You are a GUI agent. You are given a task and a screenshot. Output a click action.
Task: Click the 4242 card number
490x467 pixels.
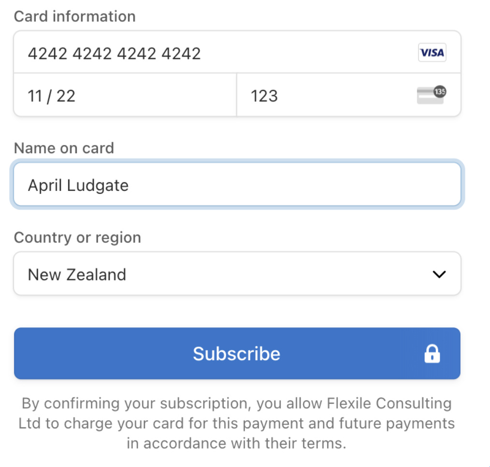[115, 53]
